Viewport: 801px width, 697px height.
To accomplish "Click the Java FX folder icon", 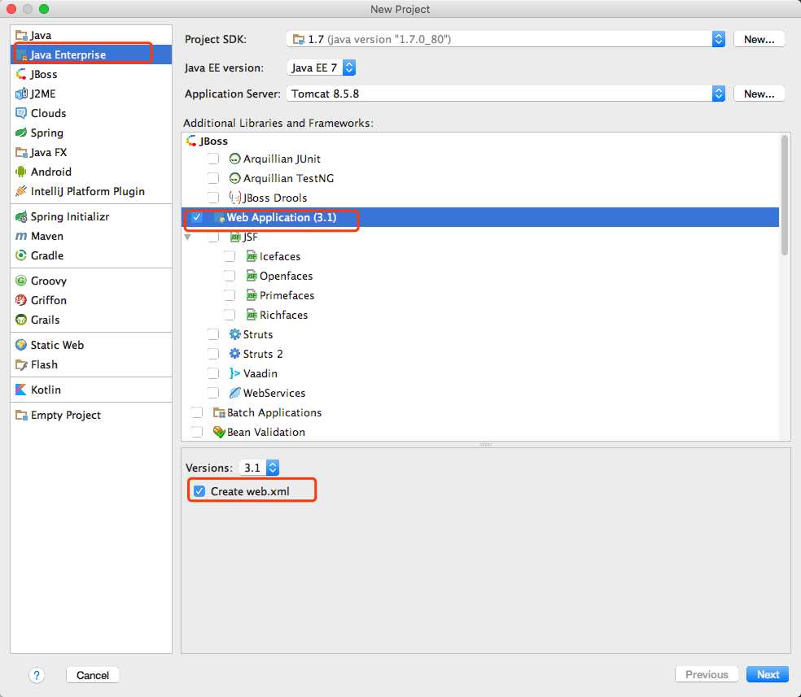I will click(21, 152).
